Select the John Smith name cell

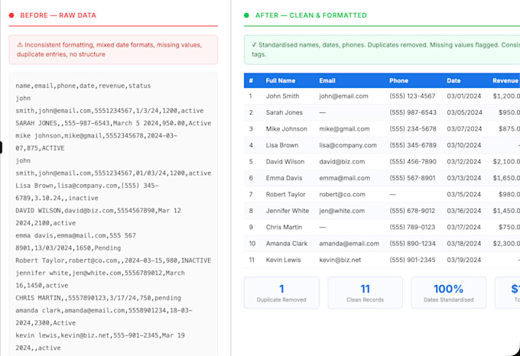click(x=282, y=96)
